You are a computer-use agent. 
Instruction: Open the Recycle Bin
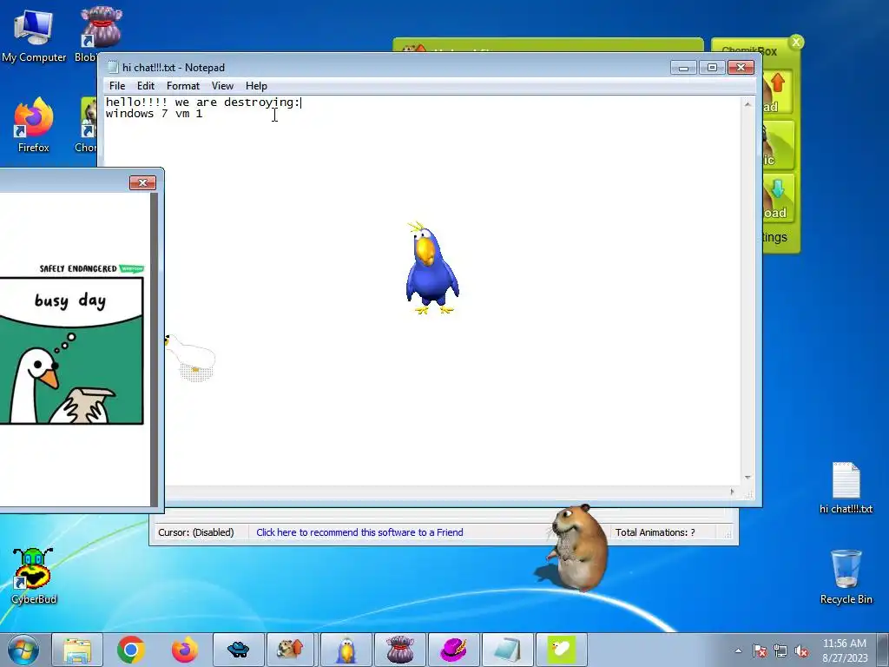pyautogui.click(x=846, y=577)
